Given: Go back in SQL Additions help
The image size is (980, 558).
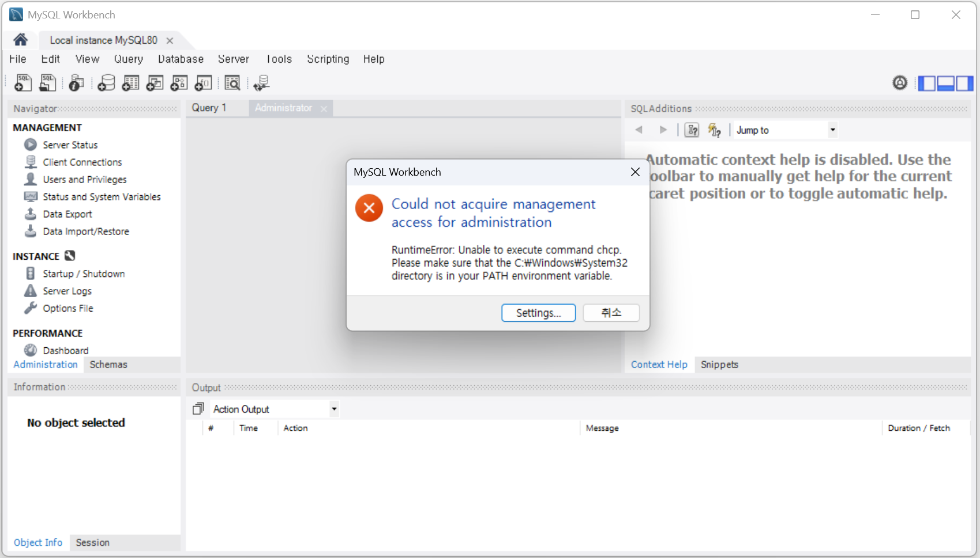Looking at the screenshot, I should click(x=639, y=130).
